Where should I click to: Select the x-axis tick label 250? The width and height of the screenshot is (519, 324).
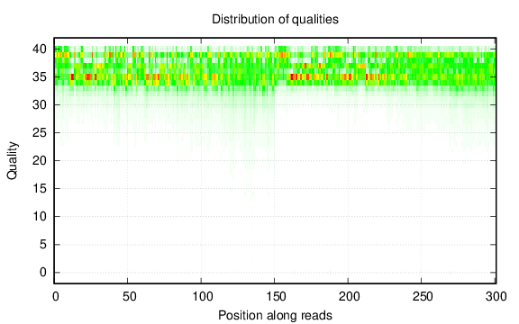click(x=423, y=297)
